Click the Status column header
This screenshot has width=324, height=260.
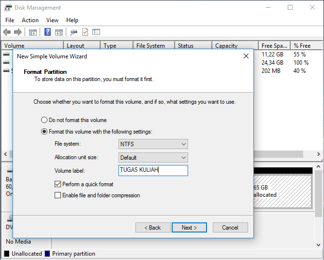coord(193,45)
